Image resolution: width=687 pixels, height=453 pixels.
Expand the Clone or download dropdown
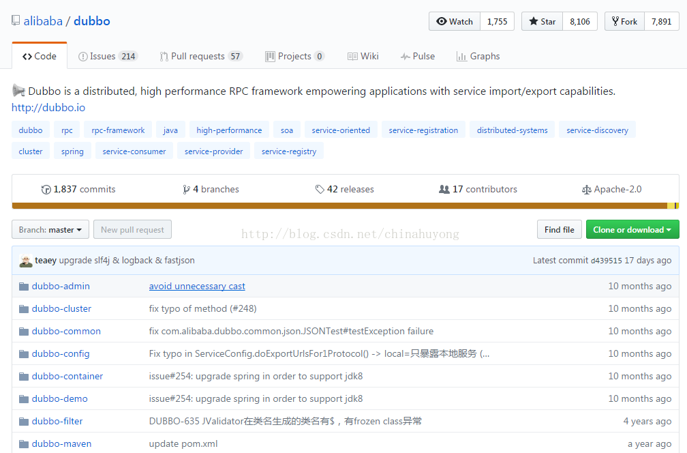pos(632,229)
